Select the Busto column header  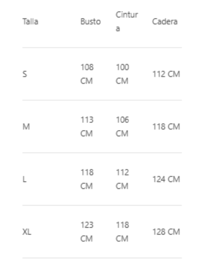click(x=91, y=21)
